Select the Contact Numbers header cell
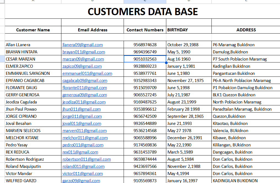 coord(145,30)
